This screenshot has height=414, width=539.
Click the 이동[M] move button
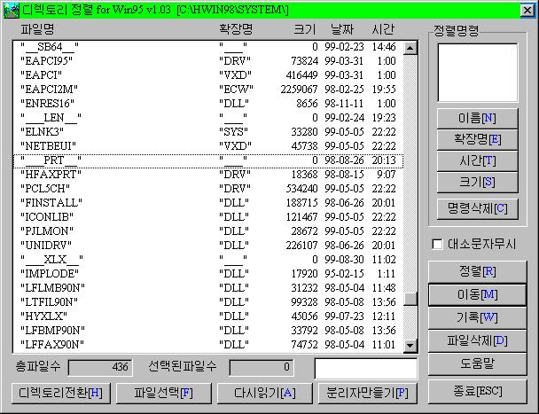(x=476, y=293)
